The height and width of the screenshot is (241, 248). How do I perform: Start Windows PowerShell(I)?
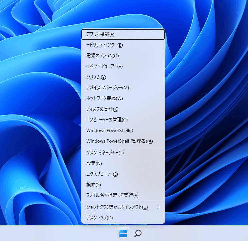(x=123, y=130)
